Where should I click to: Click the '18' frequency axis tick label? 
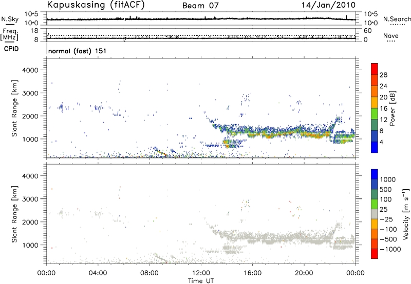point(34,31)
